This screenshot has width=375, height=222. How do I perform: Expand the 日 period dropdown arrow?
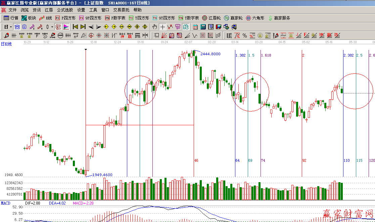[x=11, y=27]
